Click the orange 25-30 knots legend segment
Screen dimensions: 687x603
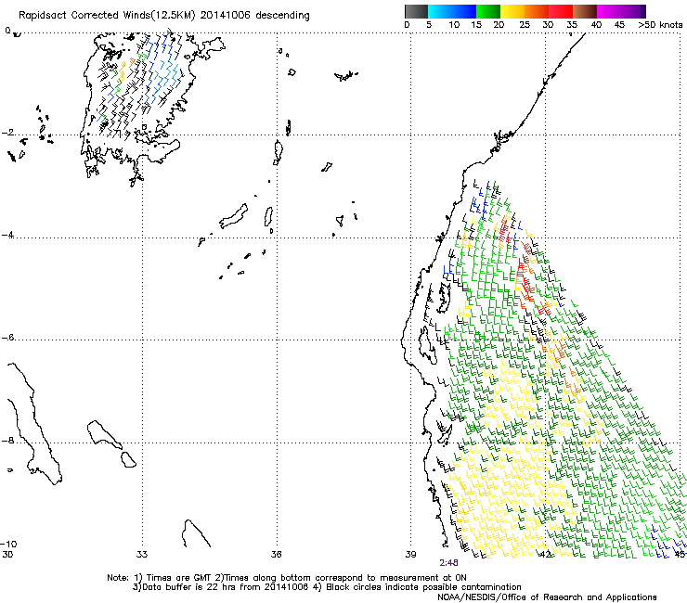537,11
